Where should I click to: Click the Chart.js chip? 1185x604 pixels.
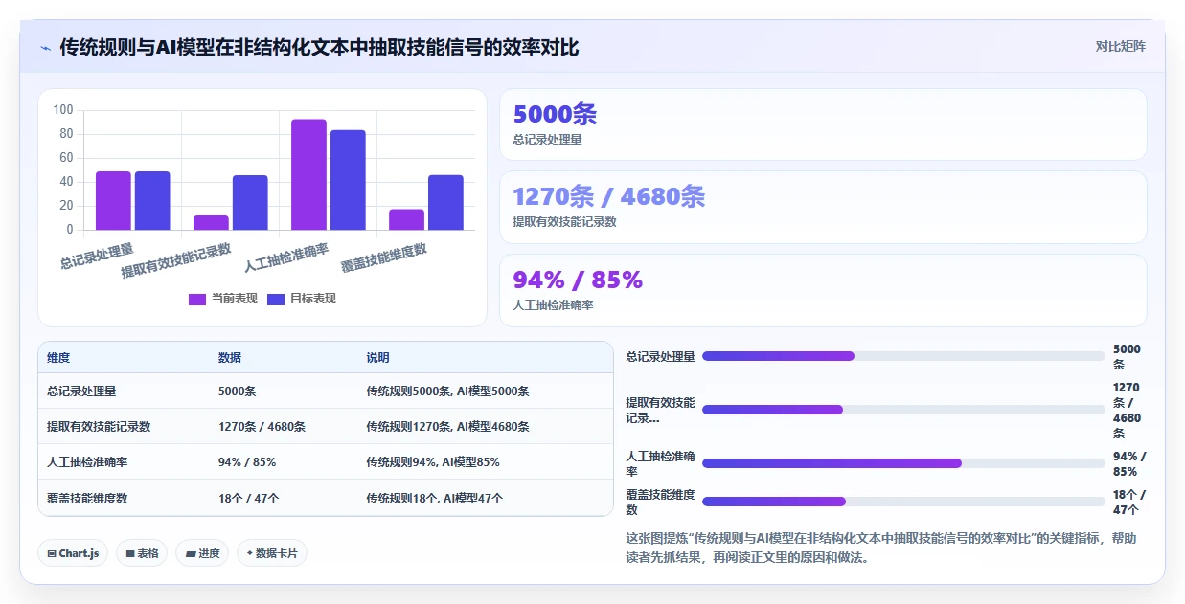73,553
